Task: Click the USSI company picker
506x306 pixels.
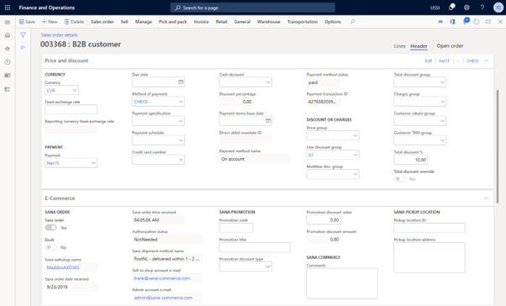Action: point(435,8)
